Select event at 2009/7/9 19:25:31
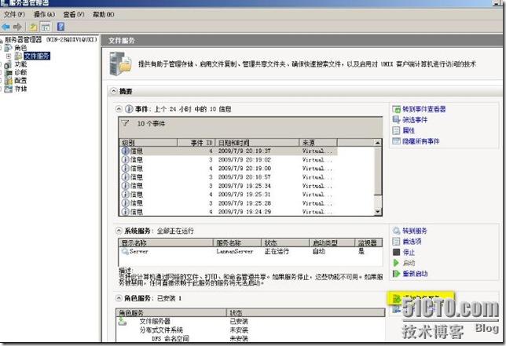The width and height of the screenshot is (506, 346). [229, 195]
